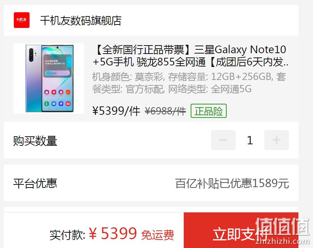This screenshot has width=313, height=248.
Task: Click the crossed-out ¥6988/件 original price
Action: [165, 111]
